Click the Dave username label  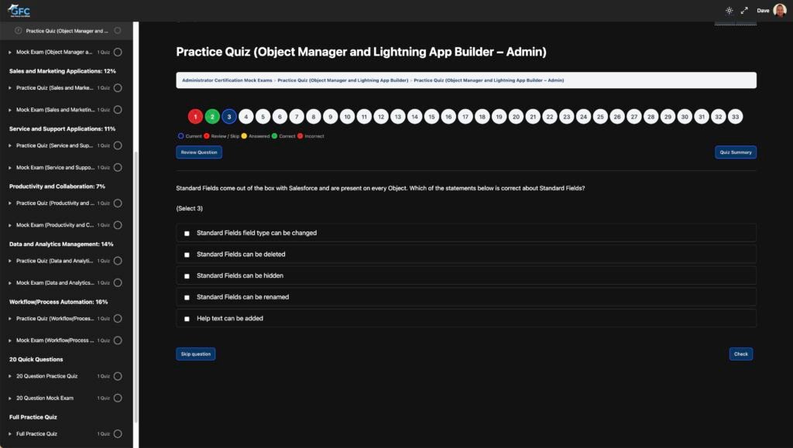(x=763, y=11)
